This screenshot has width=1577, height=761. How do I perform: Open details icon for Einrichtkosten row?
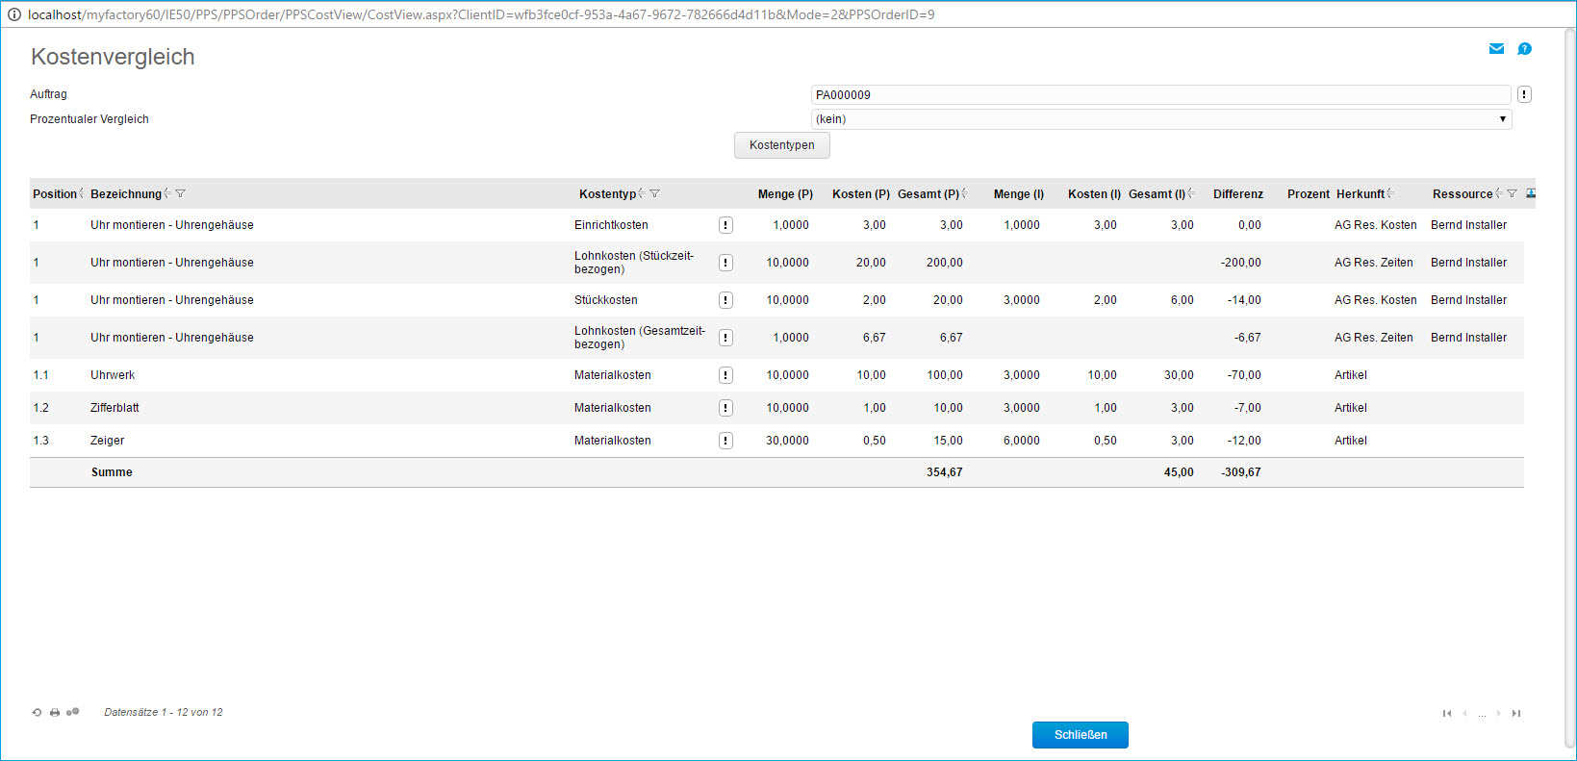tap(725, 225)
